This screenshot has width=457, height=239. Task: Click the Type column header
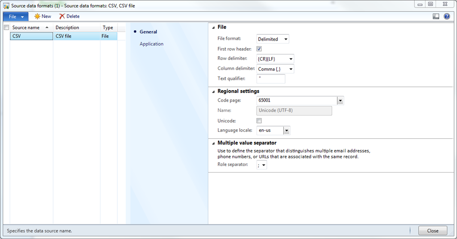pyautogui.click(x=109, y=27)
